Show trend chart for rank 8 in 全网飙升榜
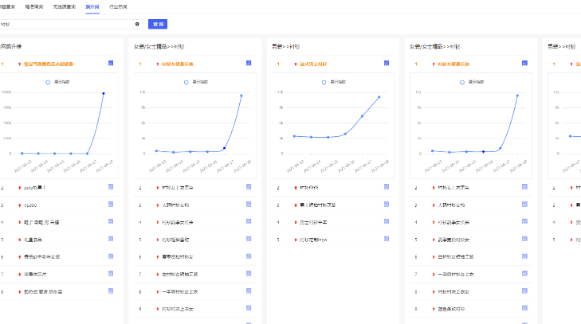The width and height of the screenshot is (581, 324). tap(112, 291)
